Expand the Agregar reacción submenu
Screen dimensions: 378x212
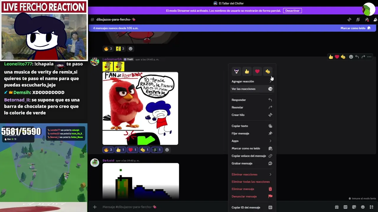252,81
